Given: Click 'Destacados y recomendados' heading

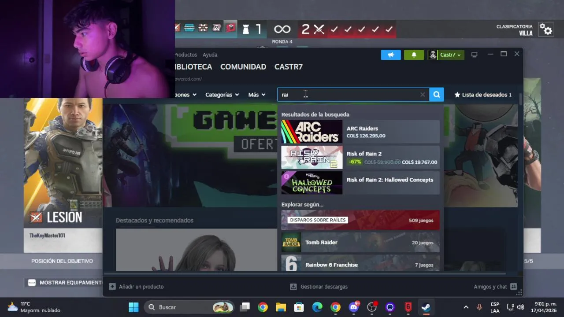Looking at the screenshot, I should point(155,220).
